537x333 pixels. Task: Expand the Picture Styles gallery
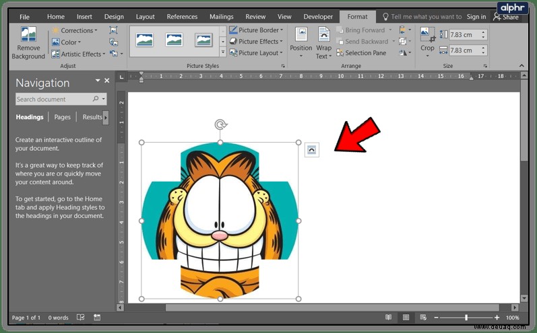[222, 52]
